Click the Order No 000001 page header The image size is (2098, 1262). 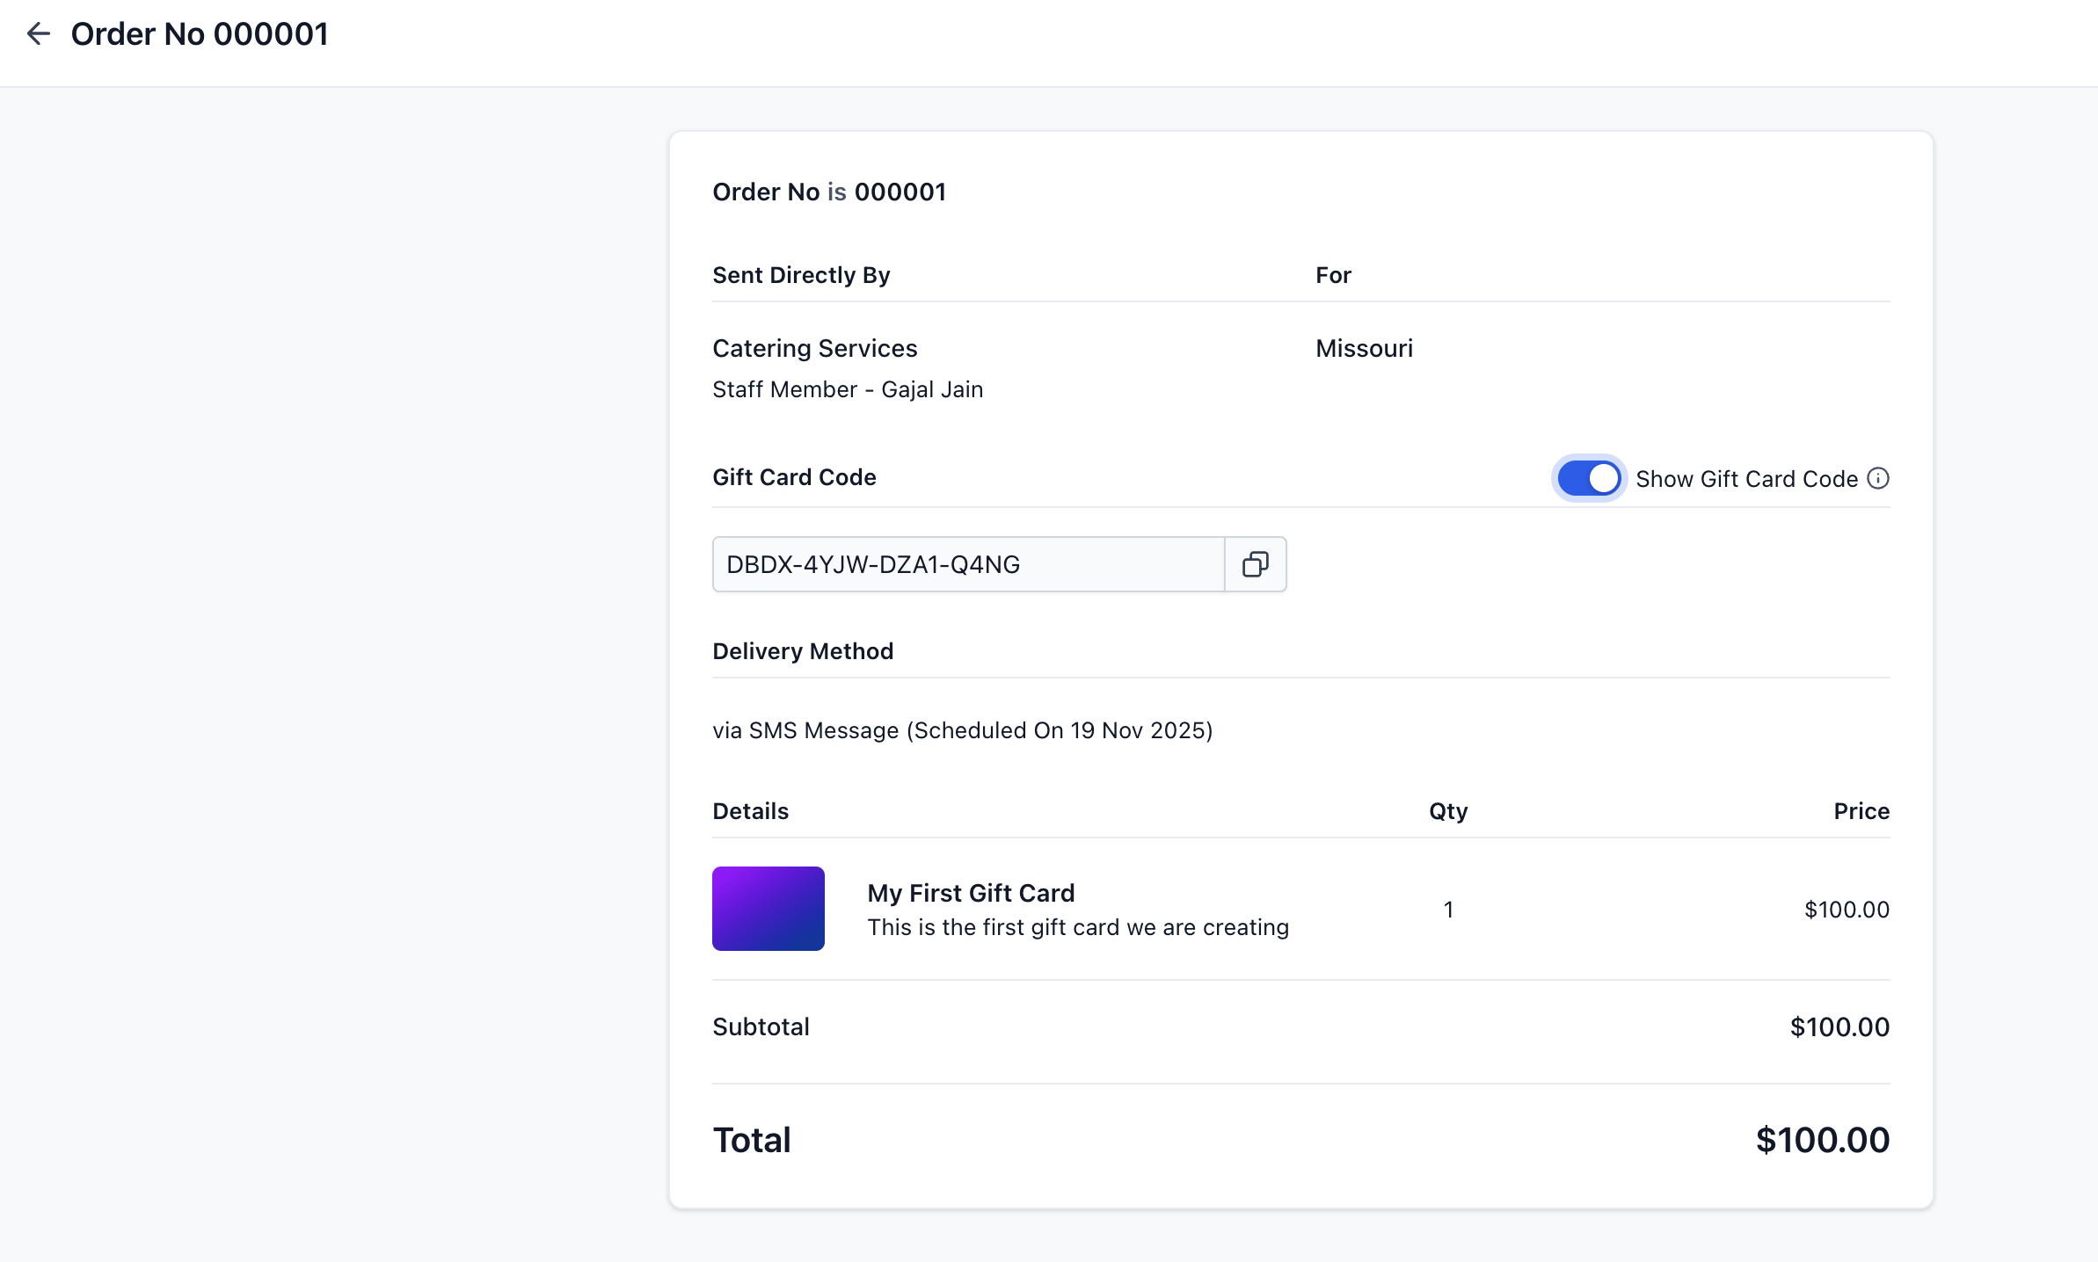tap(200, 34)
